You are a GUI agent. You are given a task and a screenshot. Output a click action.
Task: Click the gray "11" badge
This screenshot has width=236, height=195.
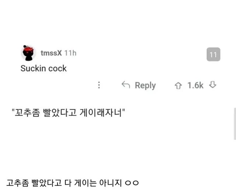(213, 55)
